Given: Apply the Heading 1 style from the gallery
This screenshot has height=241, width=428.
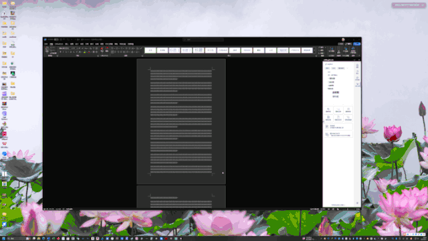Looking at the screenshot, I should (174, 50).
